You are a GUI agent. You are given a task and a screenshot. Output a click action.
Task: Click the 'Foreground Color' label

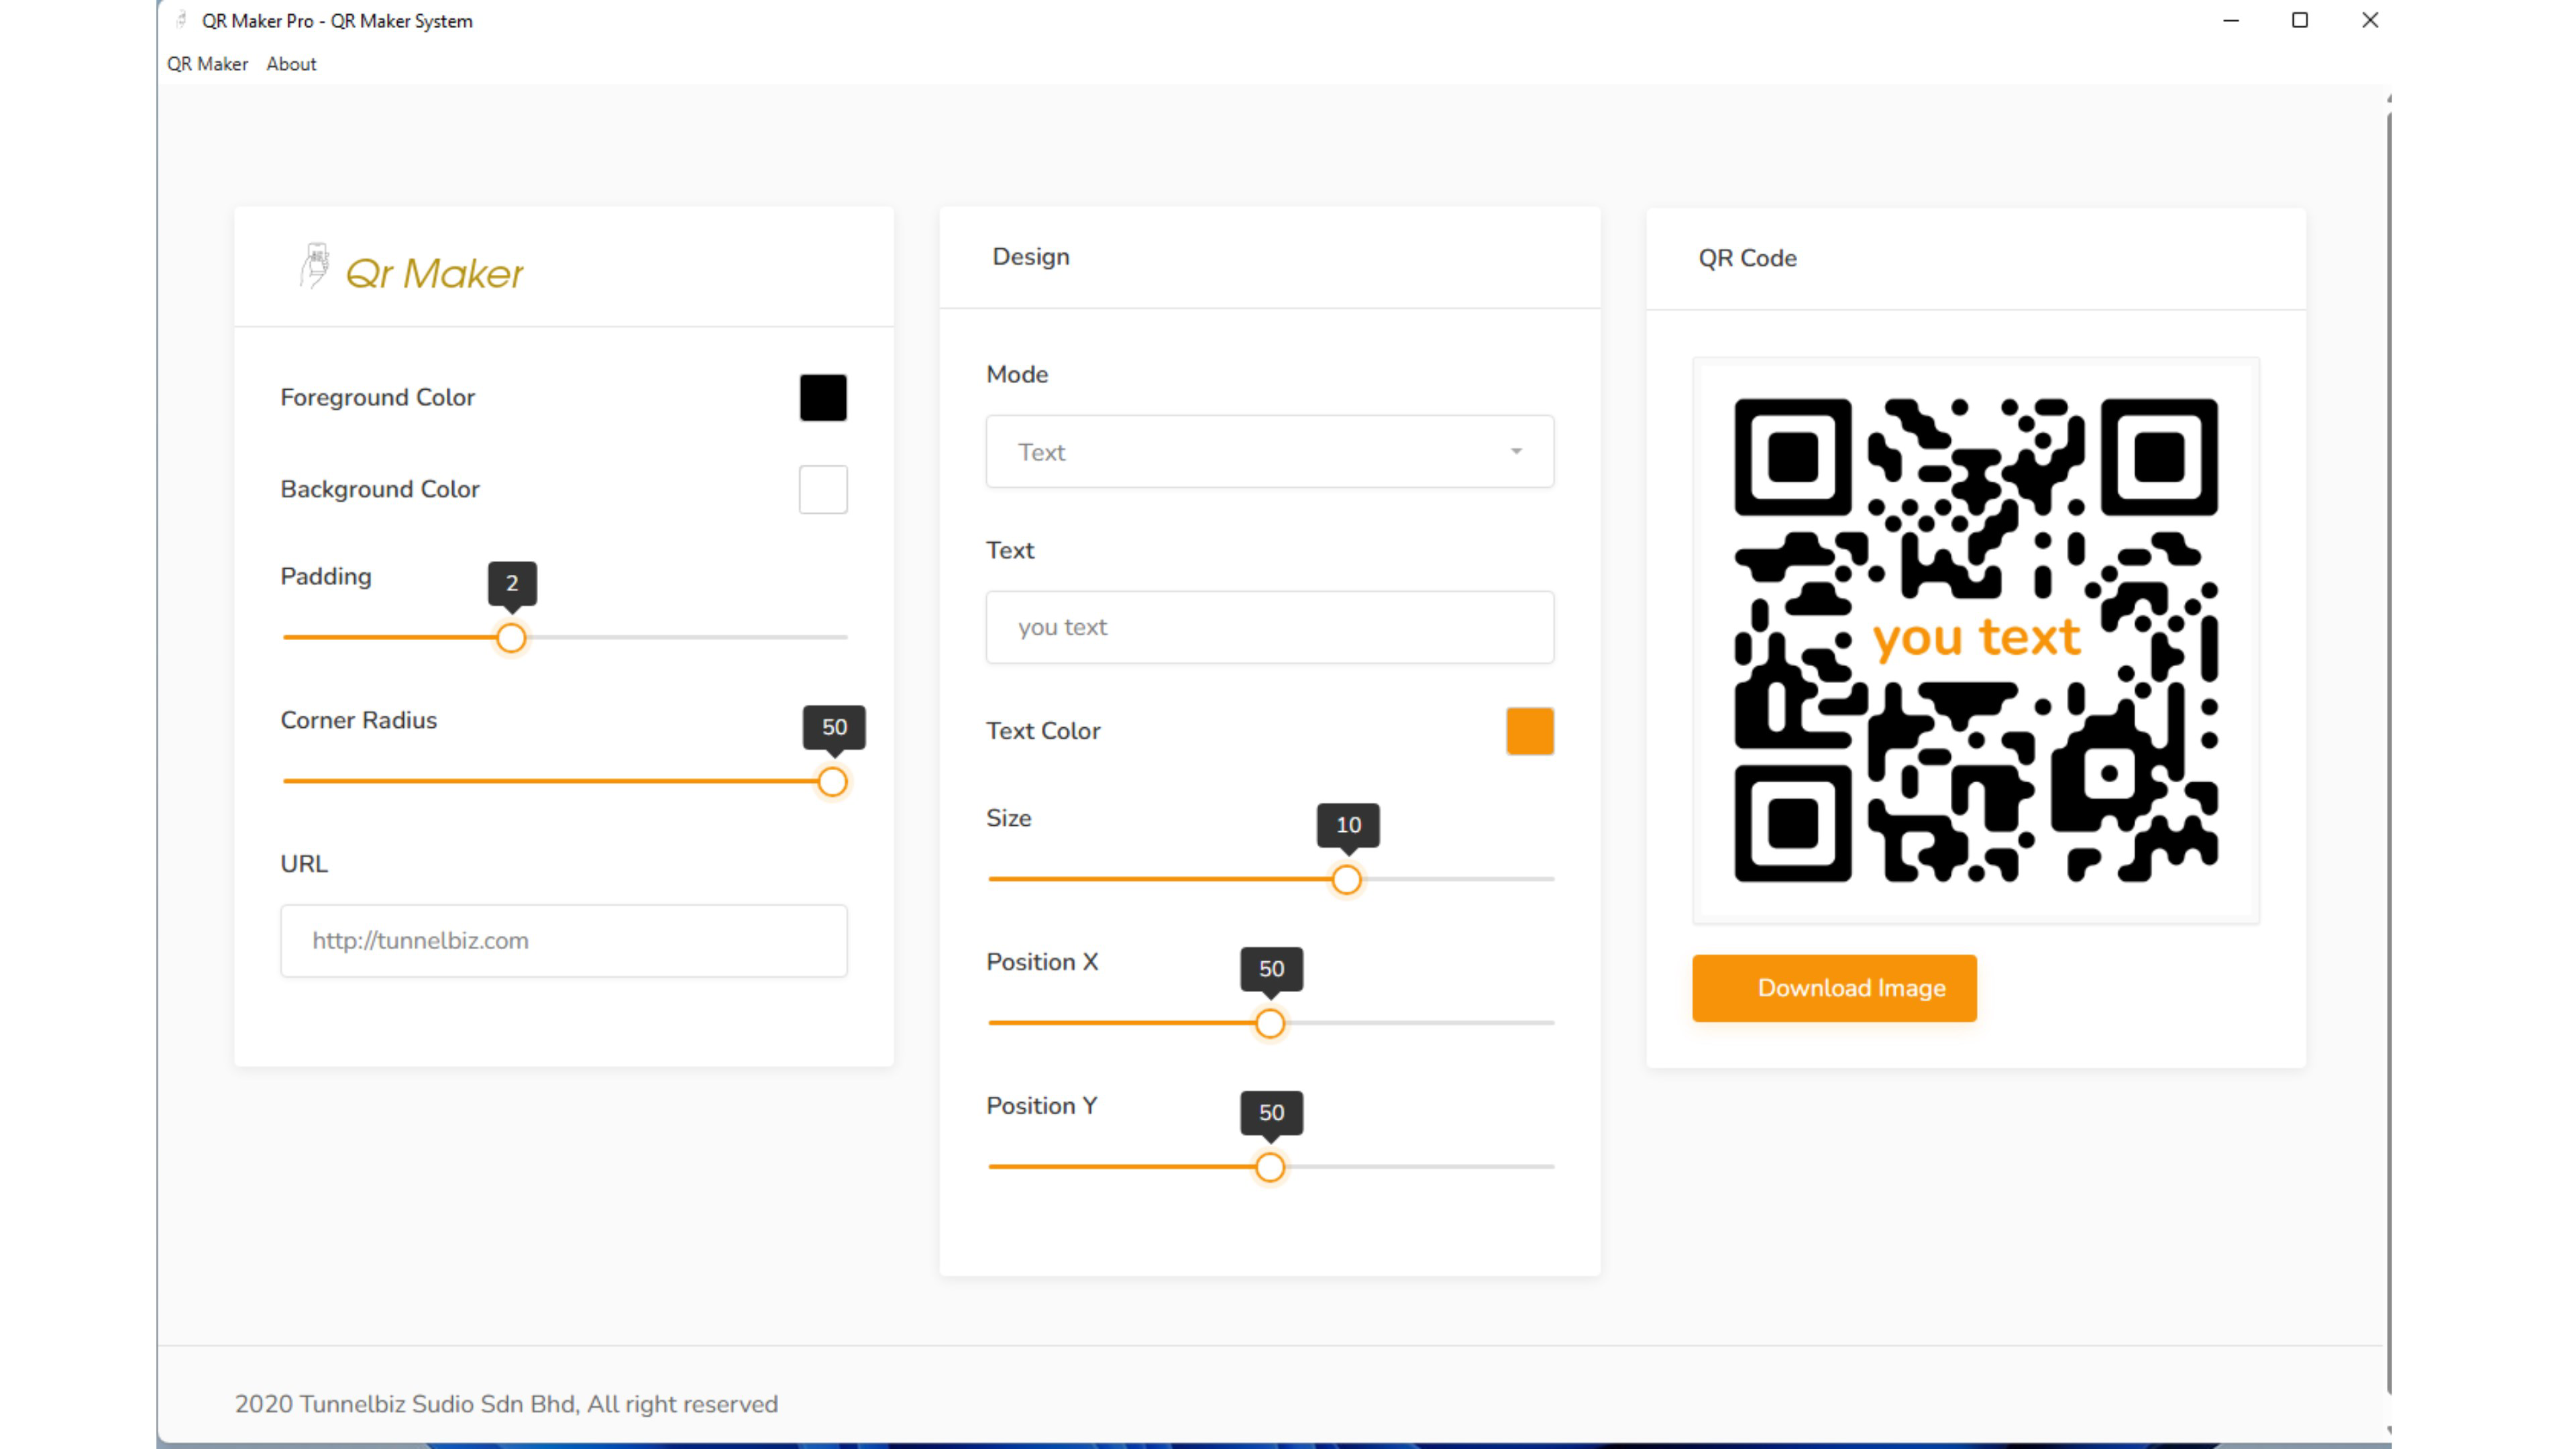tap(377, 398)
